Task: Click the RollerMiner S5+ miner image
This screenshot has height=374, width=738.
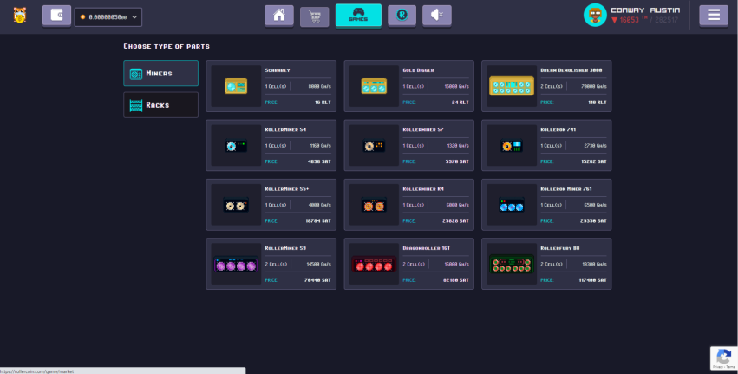Action: click(236, 205)
